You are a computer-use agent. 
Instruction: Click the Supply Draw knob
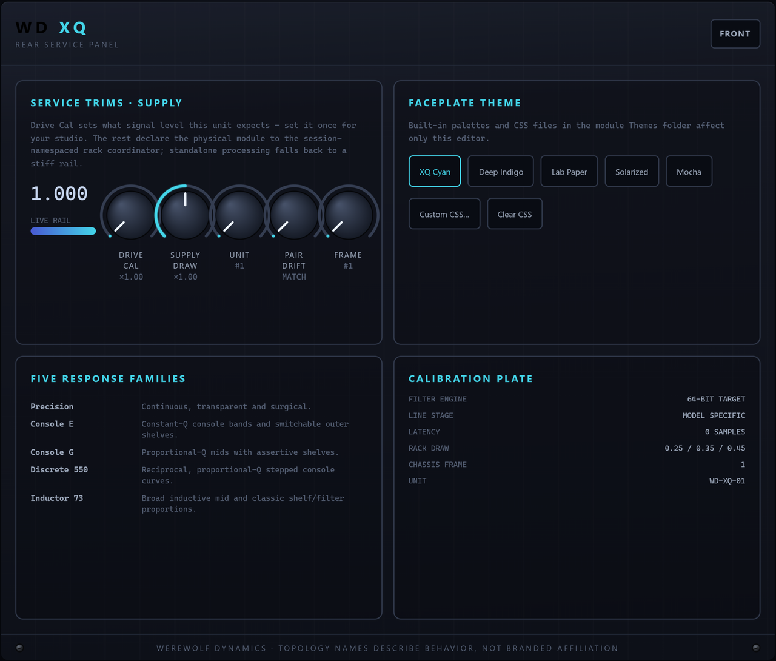pyautogui.click(x=185, y=215)
